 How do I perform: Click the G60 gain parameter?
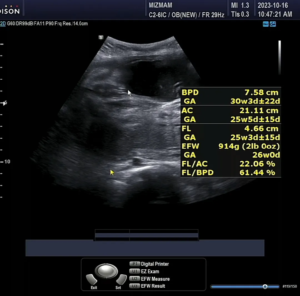coord(11,24)
